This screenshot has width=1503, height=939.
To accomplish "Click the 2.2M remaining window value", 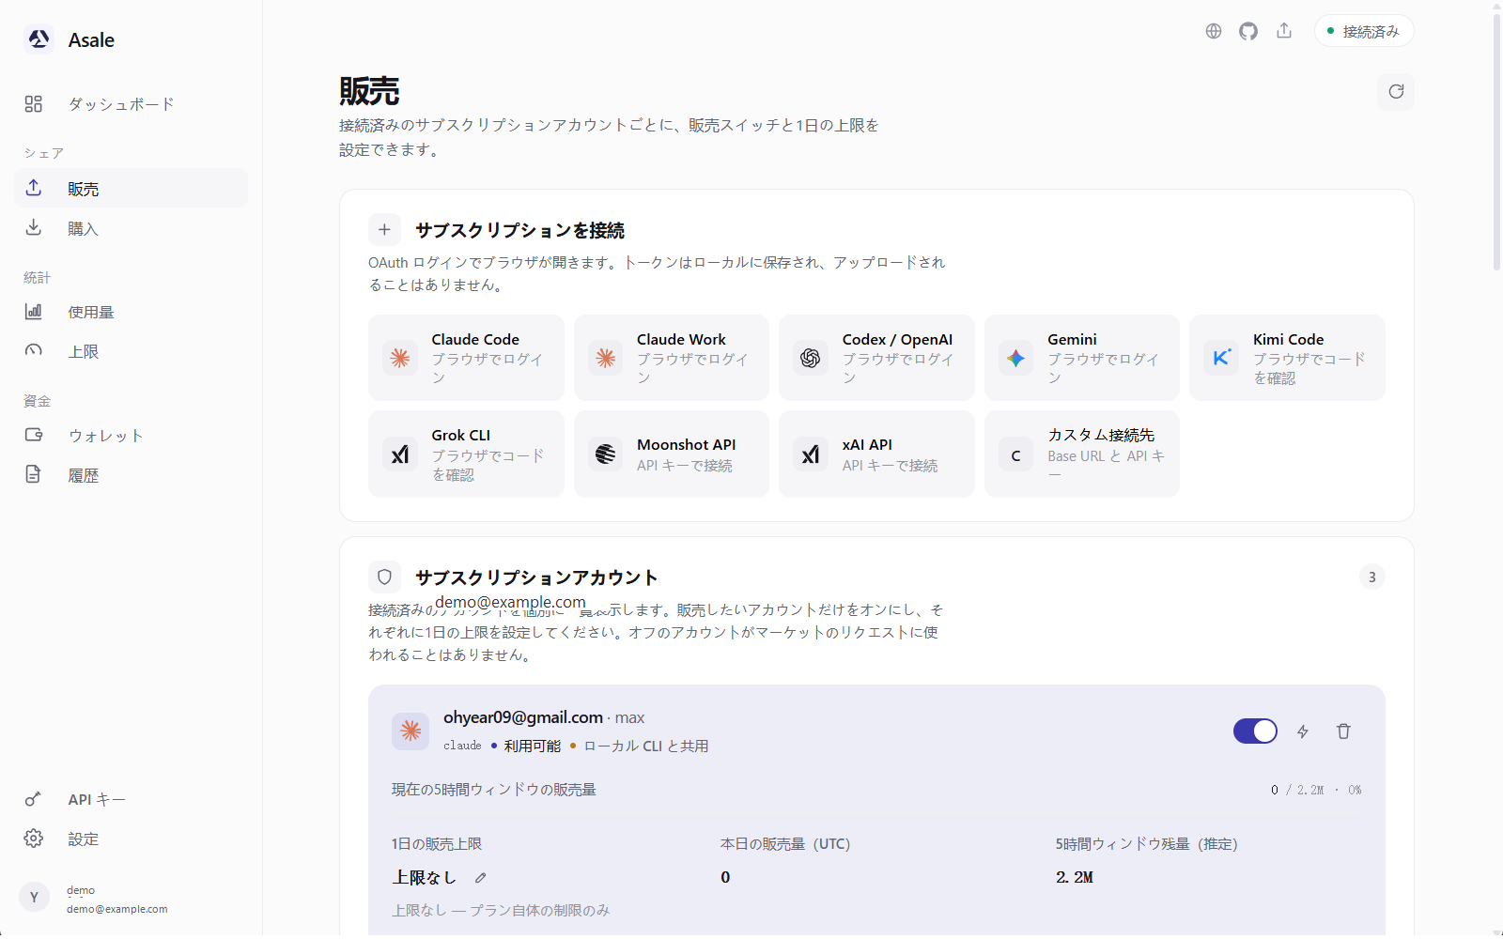I will point(1075,877).
